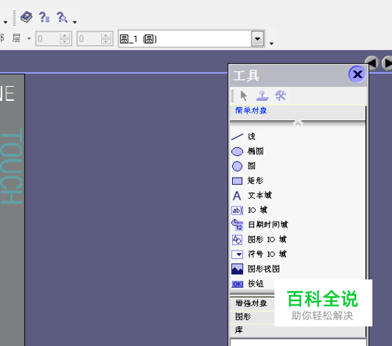Click the 层 label in the toolbar
The width and height of the screenshot is (392, 346).
(16, 38)
